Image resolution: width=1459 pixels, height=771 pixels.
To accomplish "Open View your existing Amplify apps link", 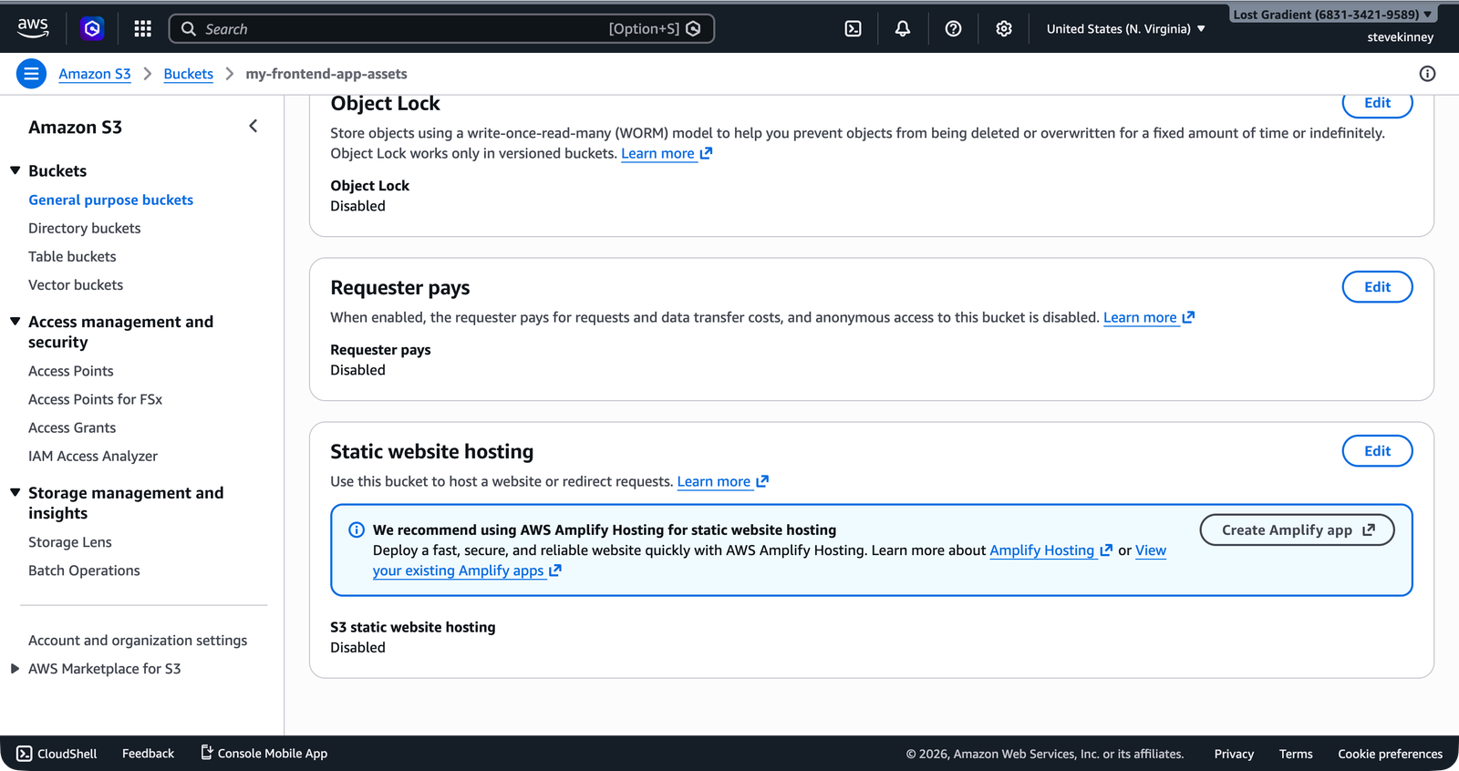I will (x=467, y=571).
